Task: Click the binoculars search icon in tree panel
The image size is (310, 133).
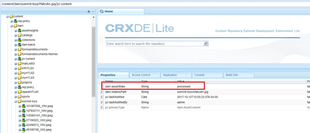Action: [x=88, y=11]
